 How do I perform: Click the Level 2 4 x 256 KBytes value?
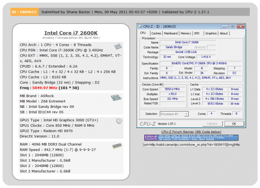point(215,99)
